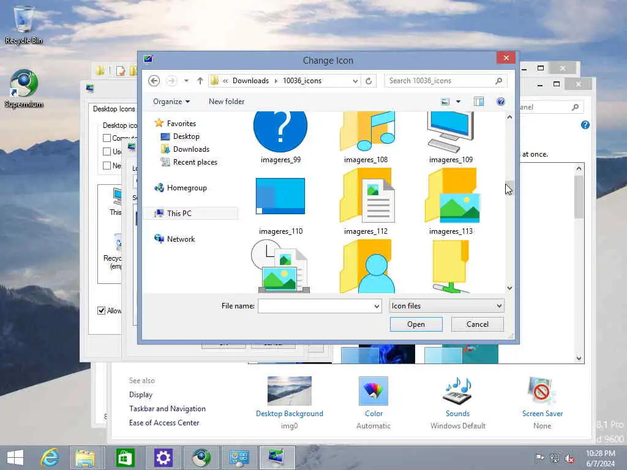
Task: Open the Desktop Icons tab
Action: pos(113,109)
